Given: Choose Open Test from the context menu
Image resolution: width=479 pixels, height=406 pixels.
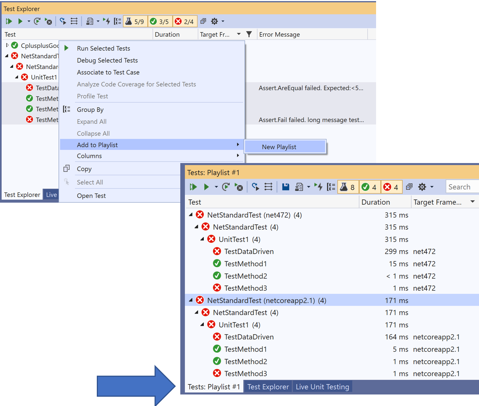Looking at the screenshot, I should pos(91,195).
